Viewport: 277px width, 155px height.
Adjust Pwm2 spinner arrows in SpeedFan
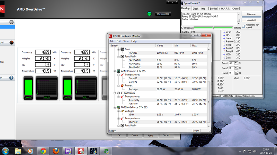pyautogui.click(x=236, y=68)
